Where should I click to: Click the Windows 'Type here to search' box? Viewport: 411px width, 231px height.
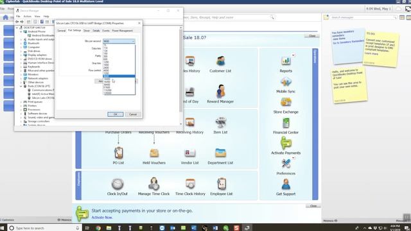pyautogui.click(x=44, y=228)
